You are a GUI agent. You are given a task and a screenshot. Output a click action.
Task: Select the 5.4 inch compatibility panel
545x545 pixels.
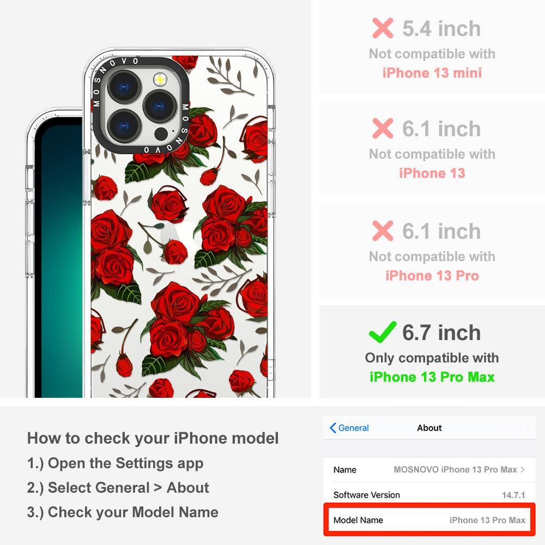(x=432, y=46)
